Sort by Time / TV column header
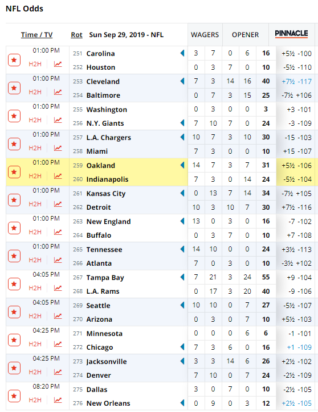Image resolution: width=318 pixels, height=412 pixels. coord(36,35)
